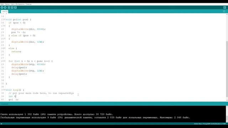
Task: Click the Upload sketch arrow icon
Action: click(x=5, y=7)
